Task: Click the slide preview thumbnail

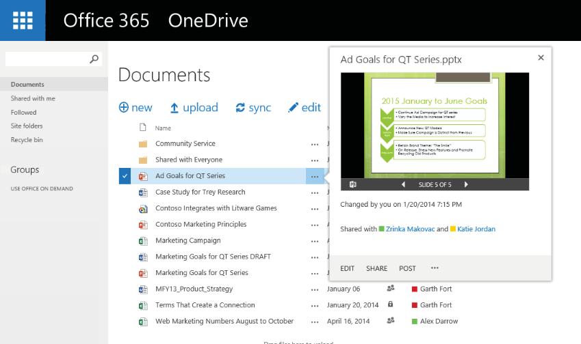Action: [435, 126]
